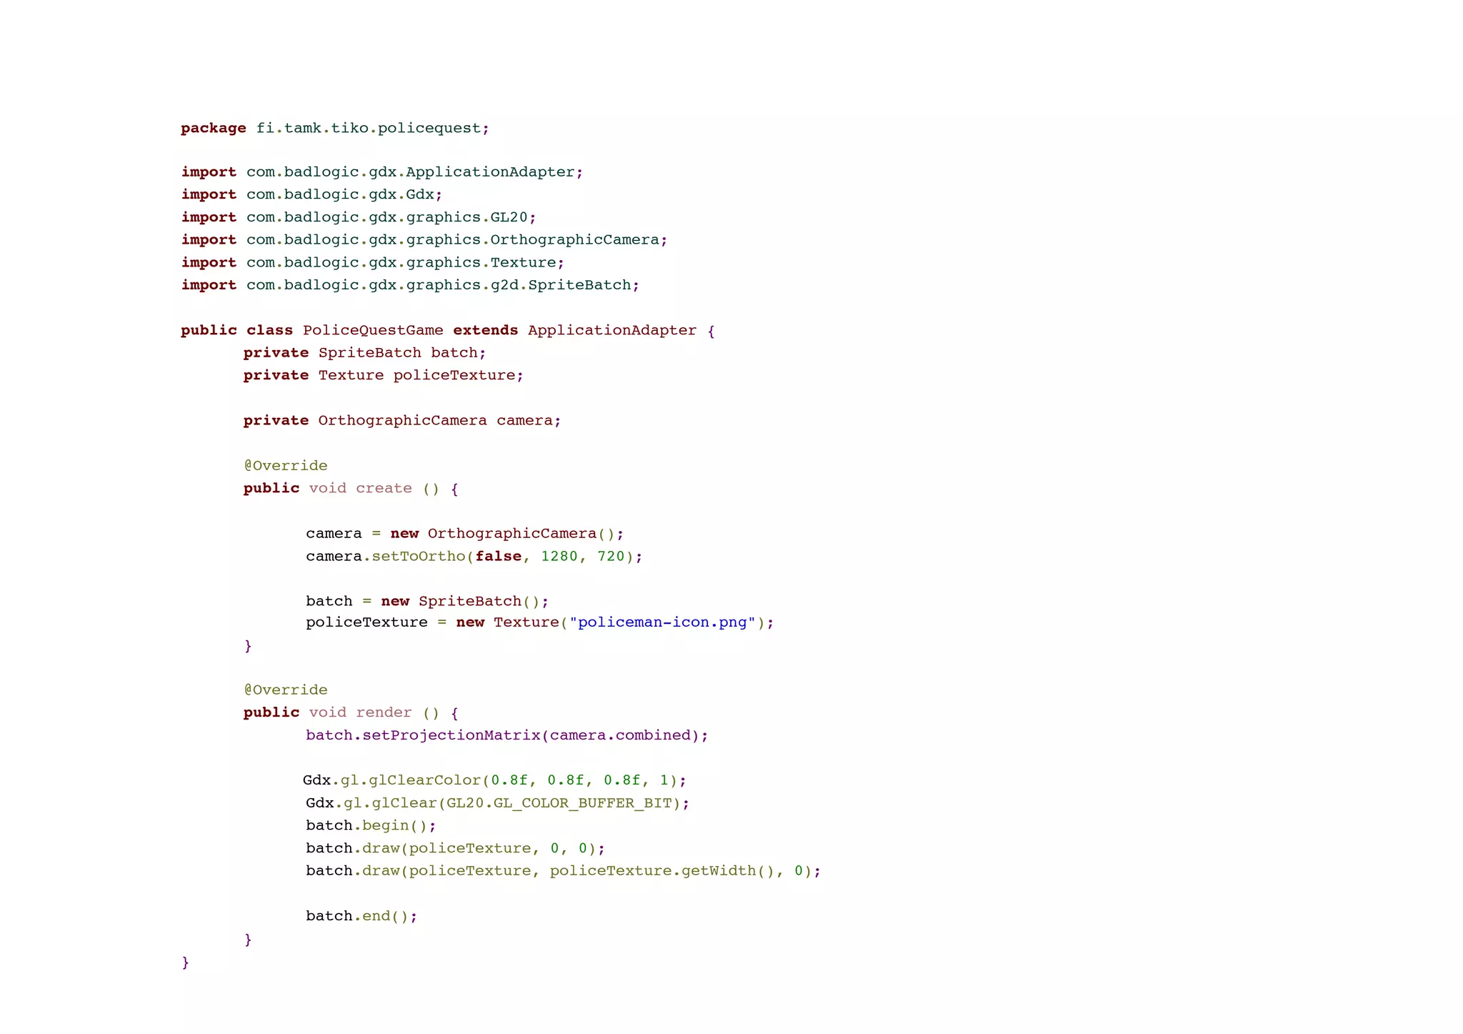Viewport: 1463px width, 1034px height.
Task: Click the import graphics.Texture line
Action: click(x=372, y=262)
